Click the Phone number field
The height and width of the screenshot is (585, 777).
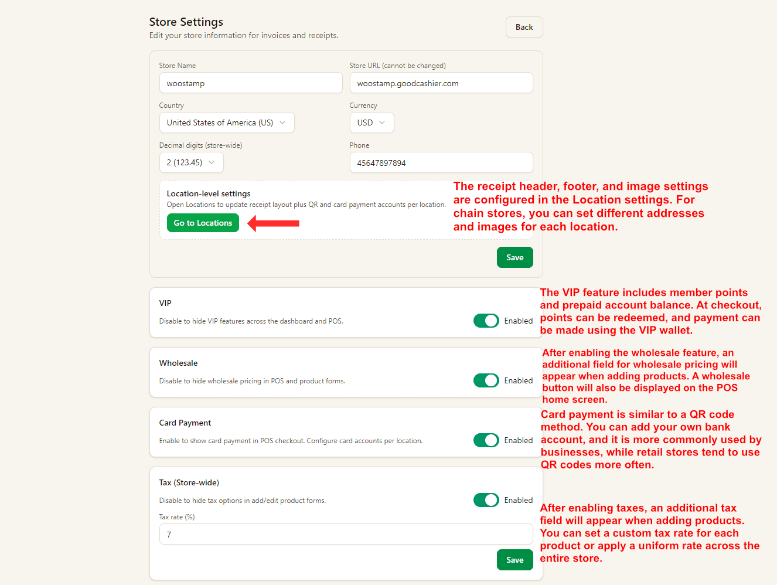441,162
